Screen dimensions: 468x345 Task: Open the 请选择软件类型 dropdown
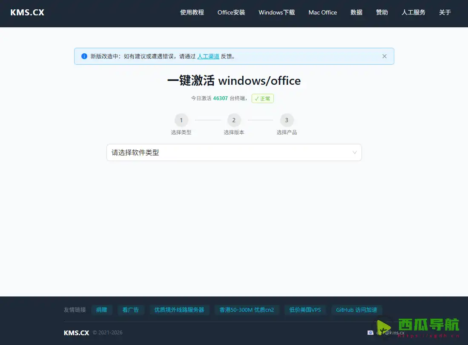pyautogui.click(x=234, y=152)
